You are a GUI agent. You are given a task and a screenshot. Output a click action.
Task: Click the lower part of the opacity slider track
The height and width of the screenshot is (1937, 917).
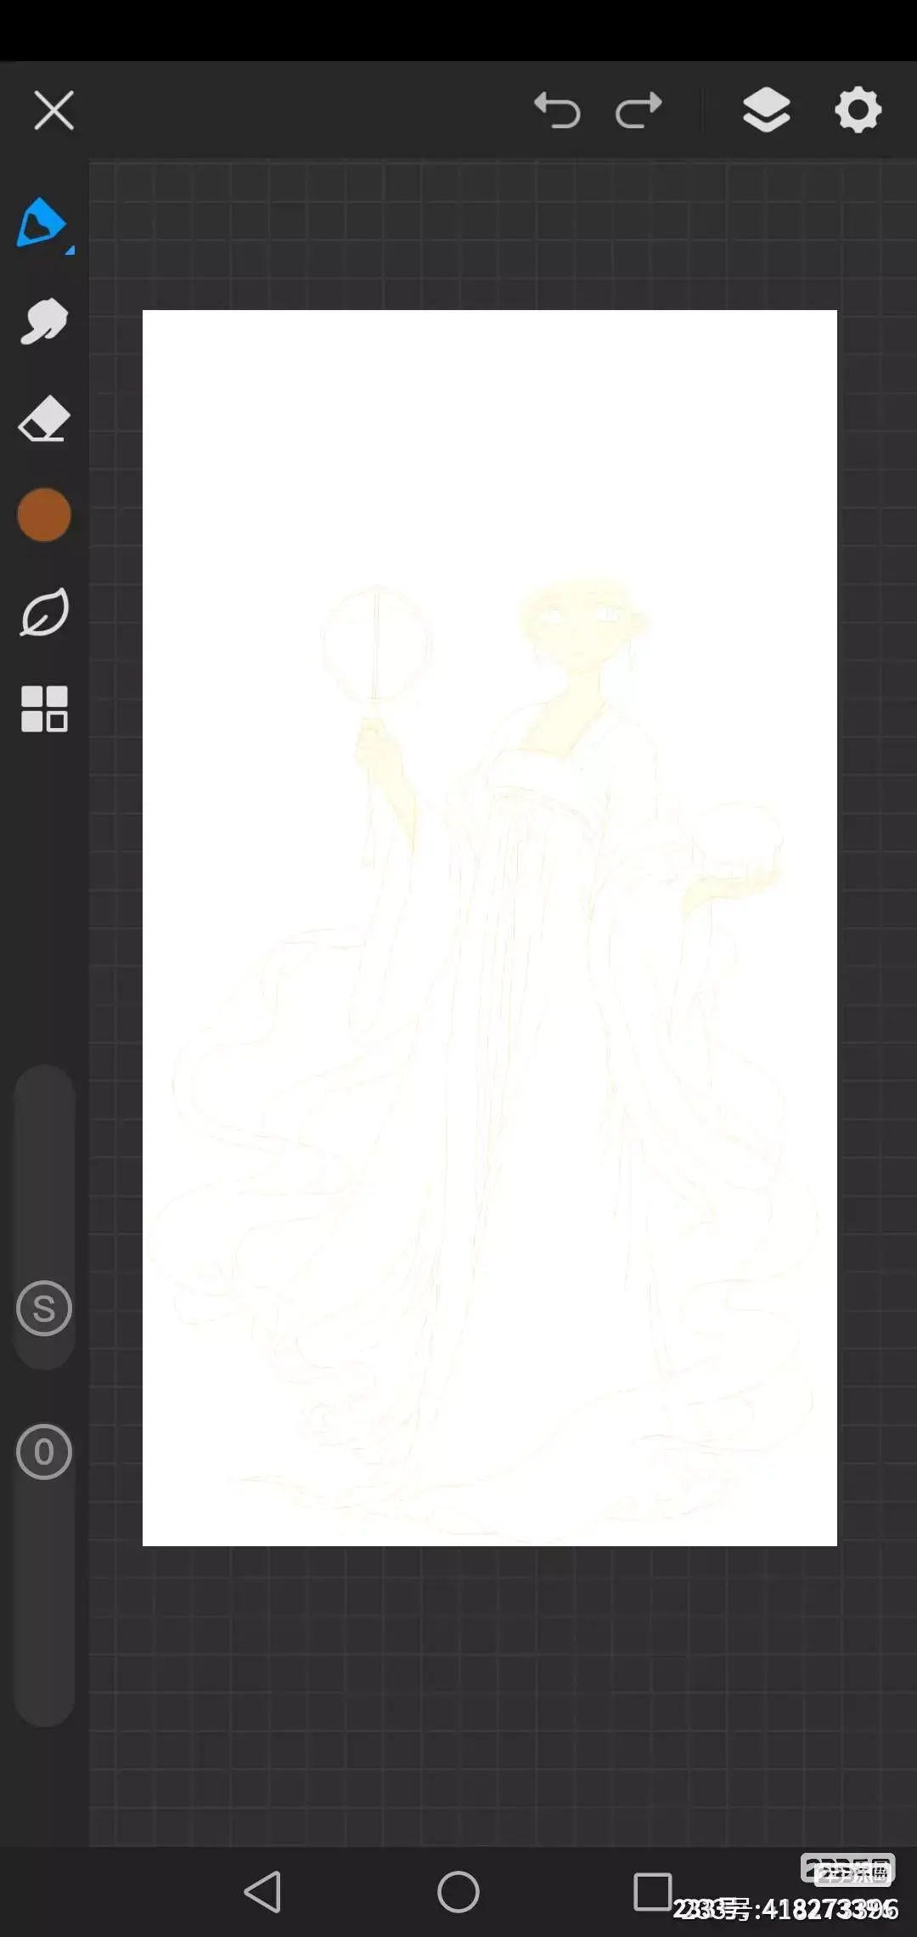[x=44, y=1631]
